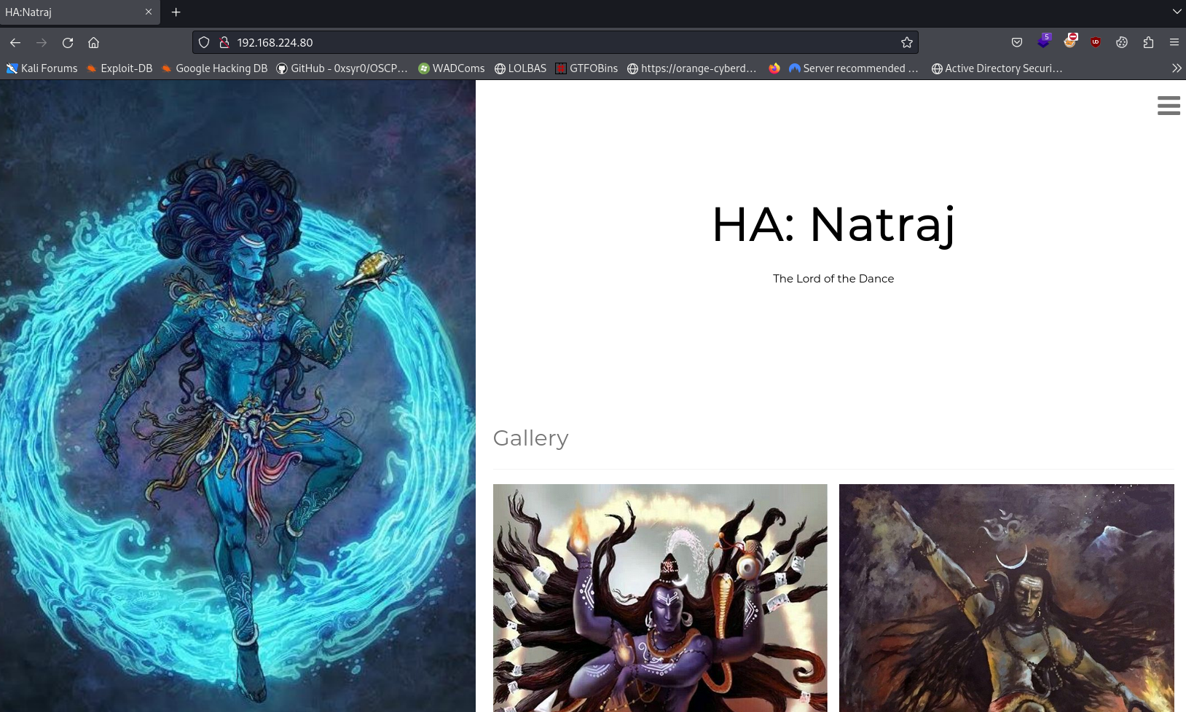Open the Google Hacking DB bookmark
Screen dimensions: 1186x712
tap(214, 68)
